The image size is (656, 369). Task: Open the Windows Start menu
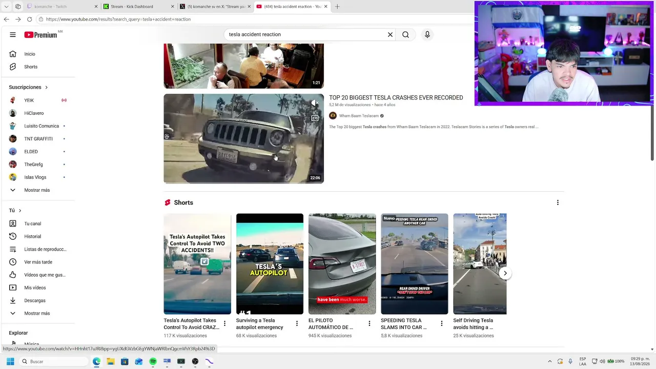click(10, 361)
